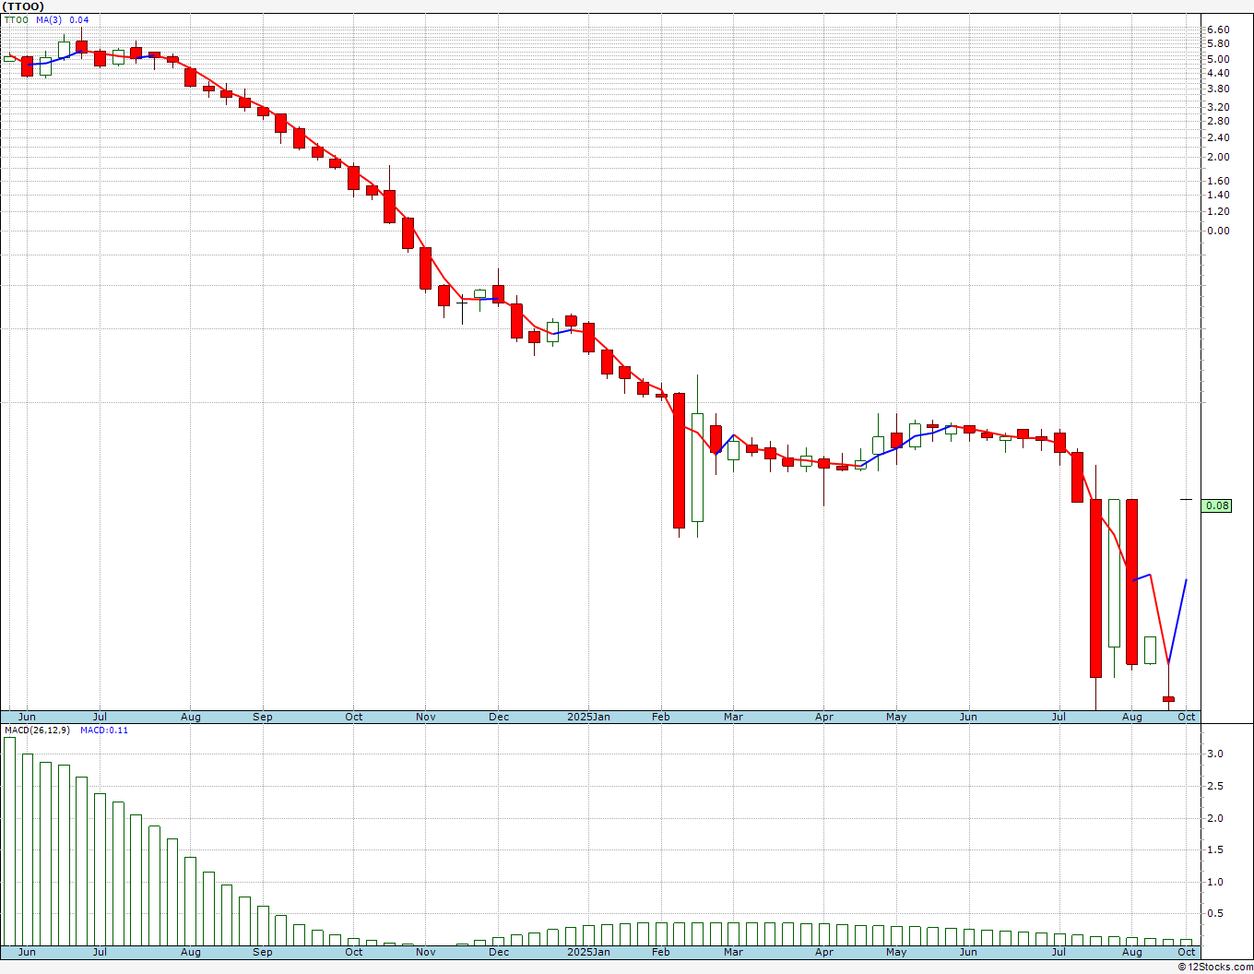Click the 0.00 price axis label
Screen dimensions: 1254x974
(x=1217, y=231)
